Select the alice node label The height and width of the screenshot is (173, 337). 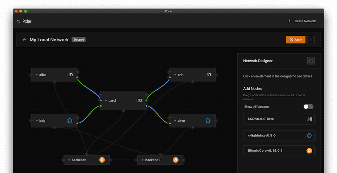point(43,75)
